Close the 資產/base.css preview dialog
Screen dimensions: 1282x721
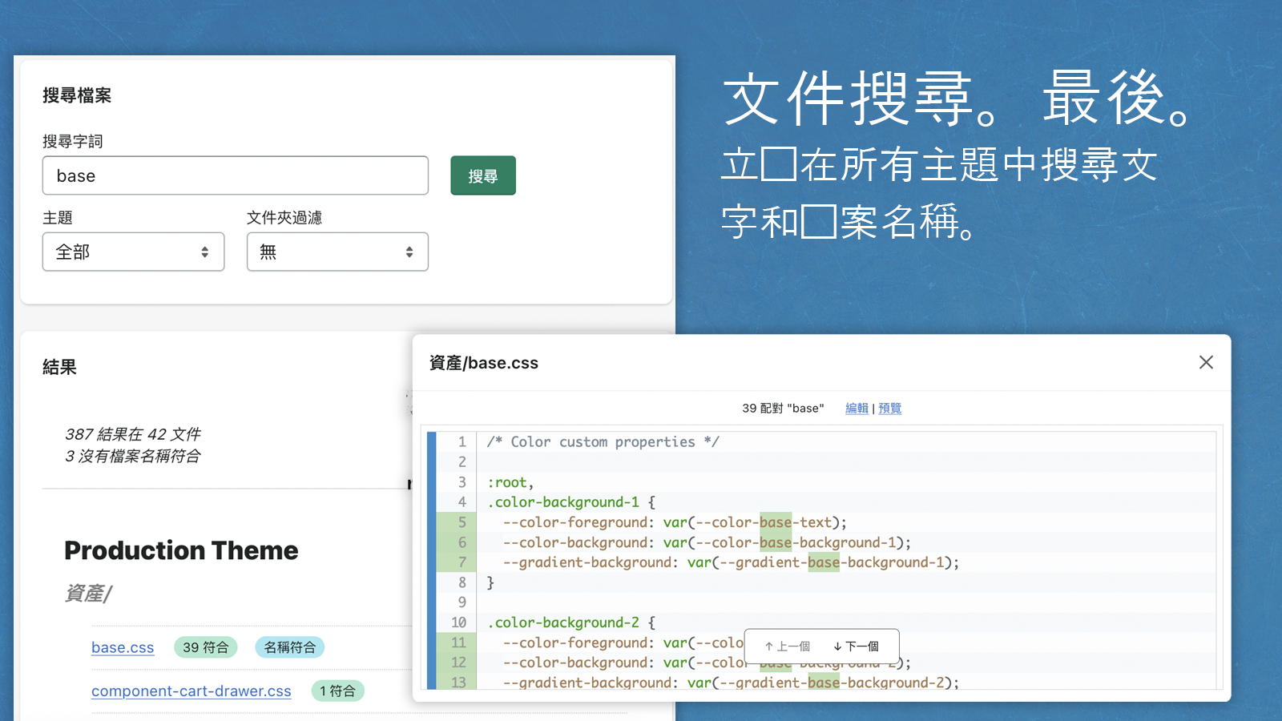point(1206,362)
